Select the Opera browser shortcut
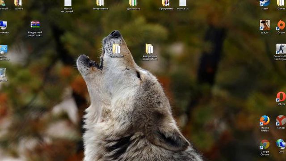Screen dimensions: 286x161 point(281,98)
